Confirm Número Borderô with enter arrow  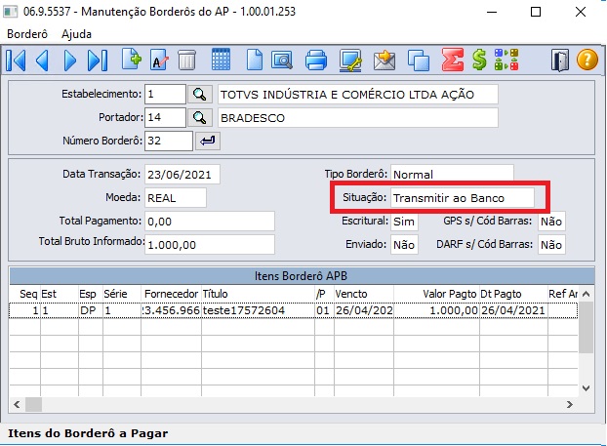point(208,141)
